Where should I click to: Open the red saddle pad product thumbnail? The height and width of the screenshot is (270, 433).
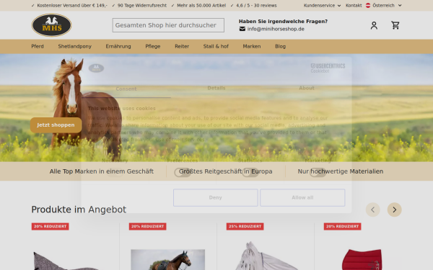tap(362, 259)
